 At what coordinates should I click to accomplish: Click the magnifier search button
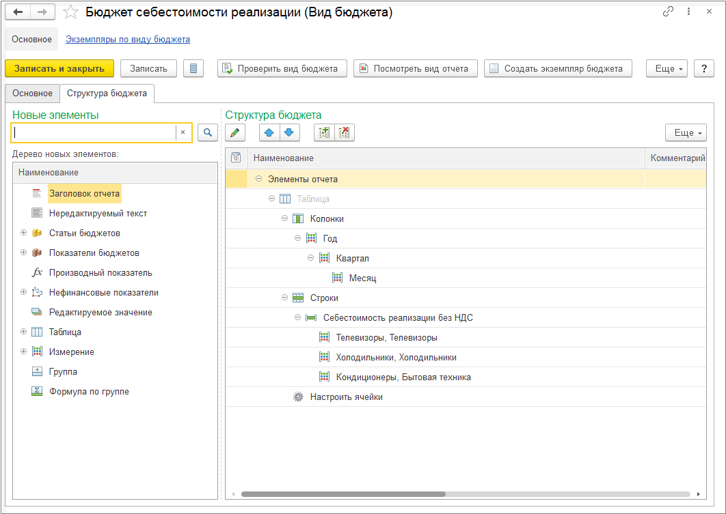[x=208, y=132]
